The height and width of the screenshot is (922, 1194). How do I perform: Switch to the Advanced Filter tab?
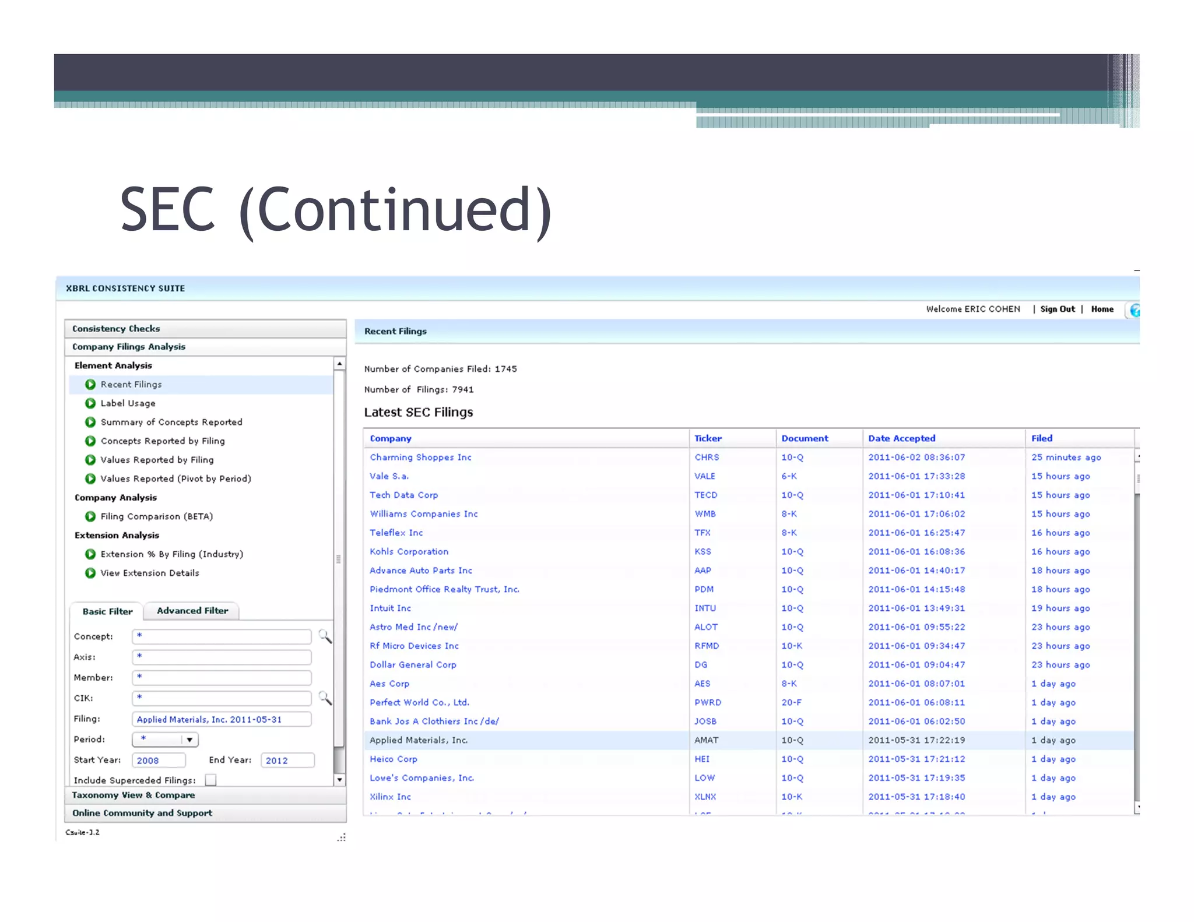point(192,611)
